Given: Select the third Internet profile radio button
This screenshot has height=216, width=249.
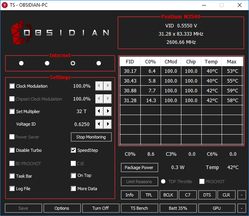Looking at the screenshot, I should pyautogui.click(x=73, y=63).
